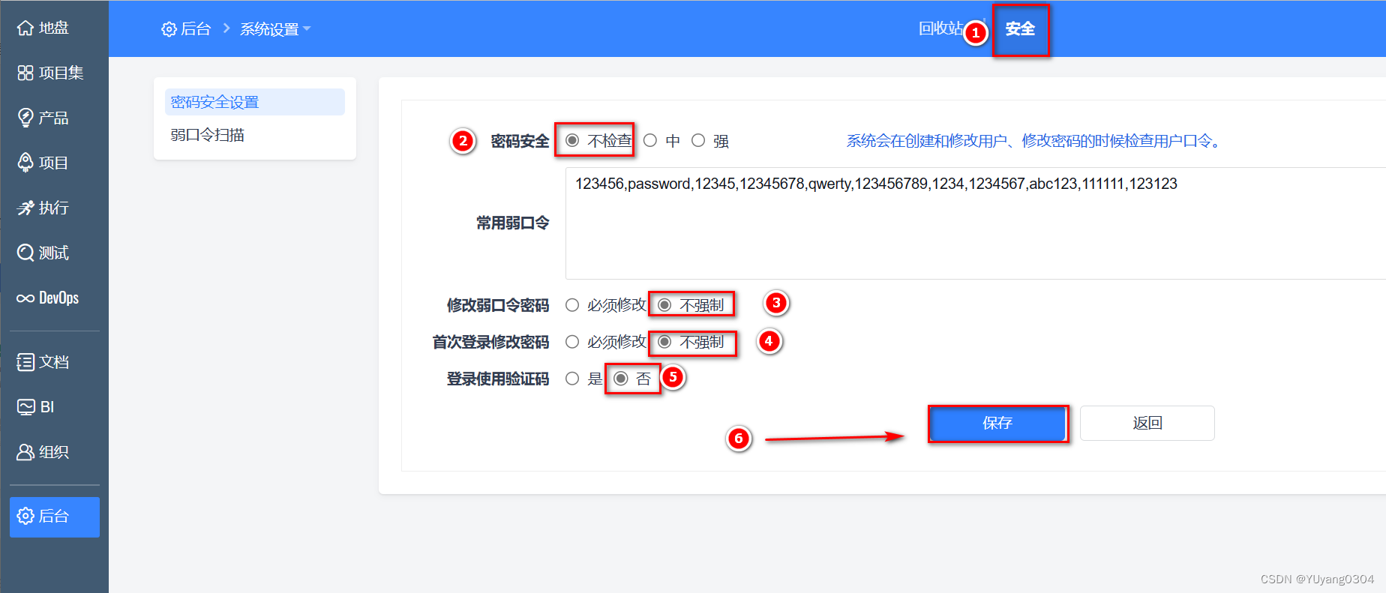Click into the 常用弱口令 text area
This screenshot has width=1386, height=593.
976,223
